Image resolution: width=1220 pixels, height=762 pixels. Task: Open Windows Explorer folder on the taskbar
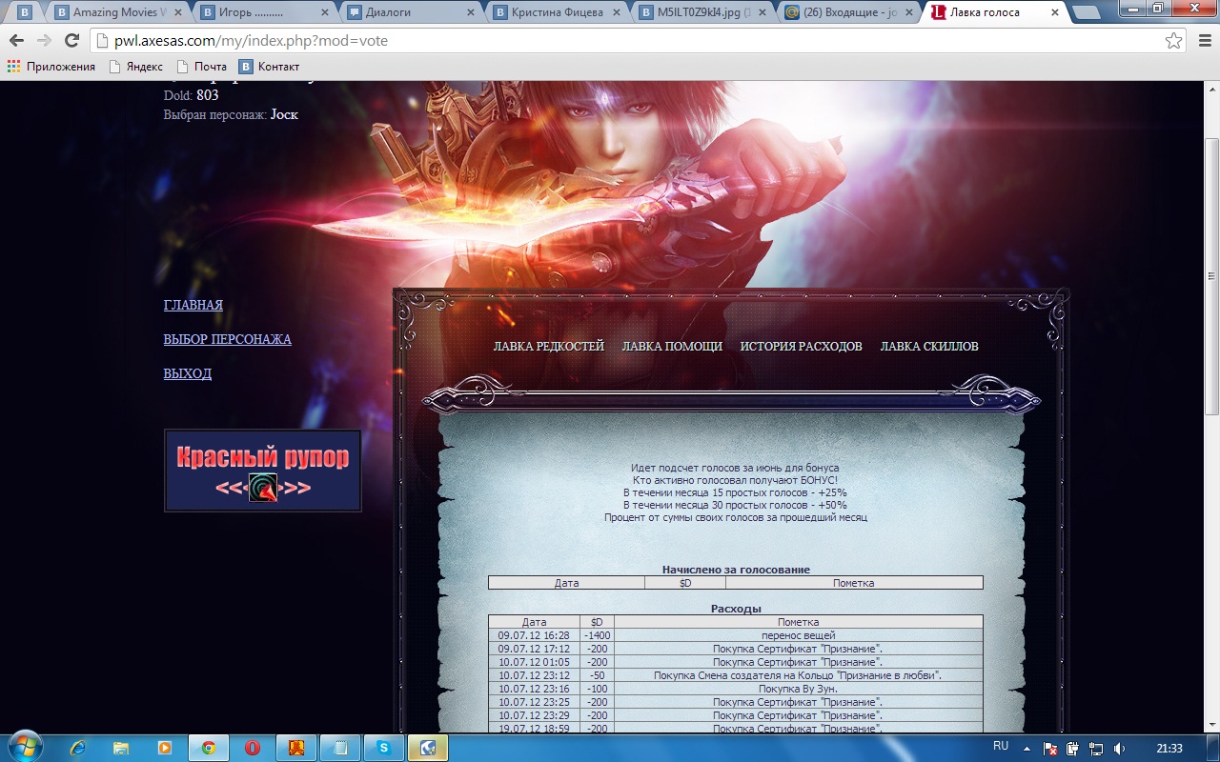coord(121,748)
